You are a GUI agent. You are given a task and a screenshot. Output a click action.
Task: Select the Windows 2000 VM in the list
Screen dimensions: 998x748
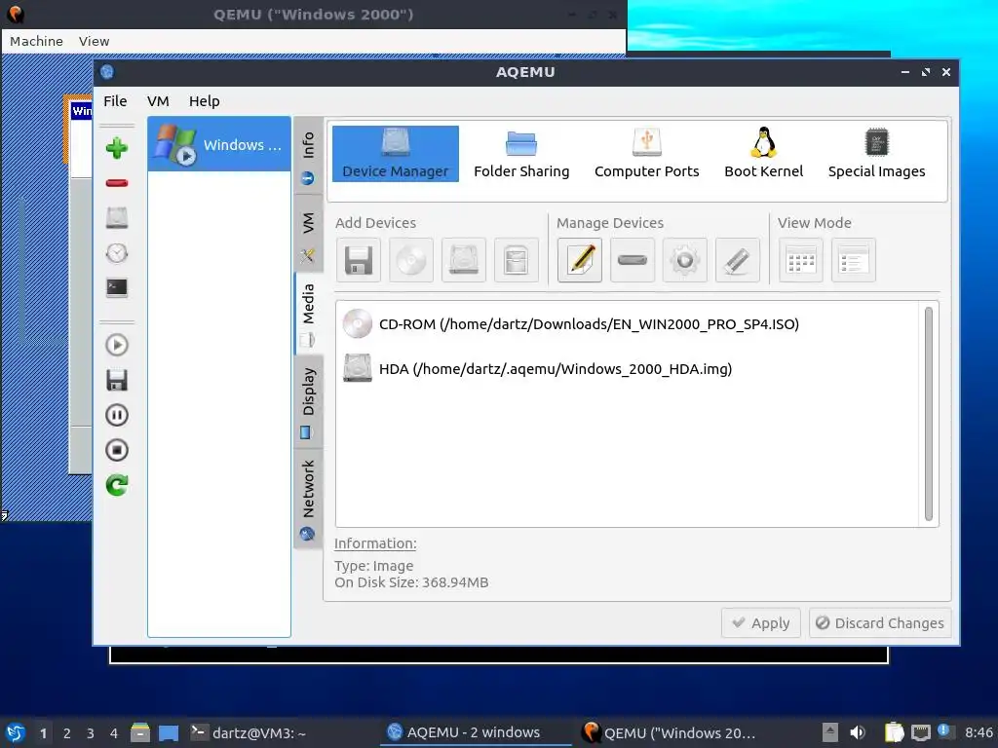(219, 144)
